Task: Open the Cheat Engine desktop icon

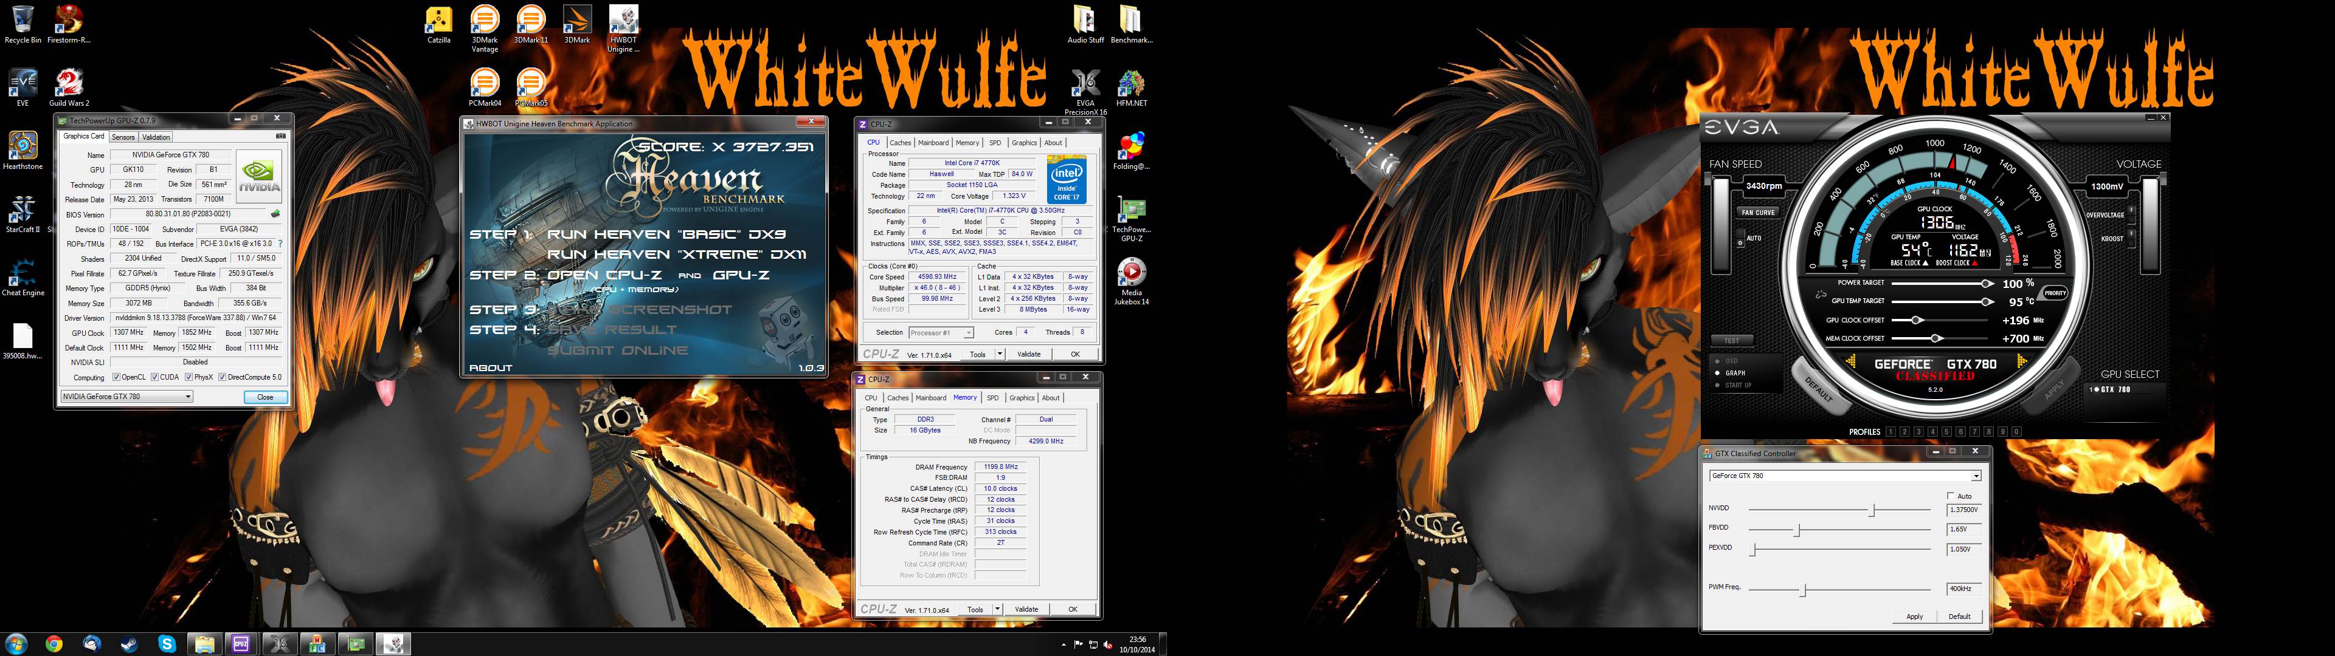Action: [x=22, y=277]
